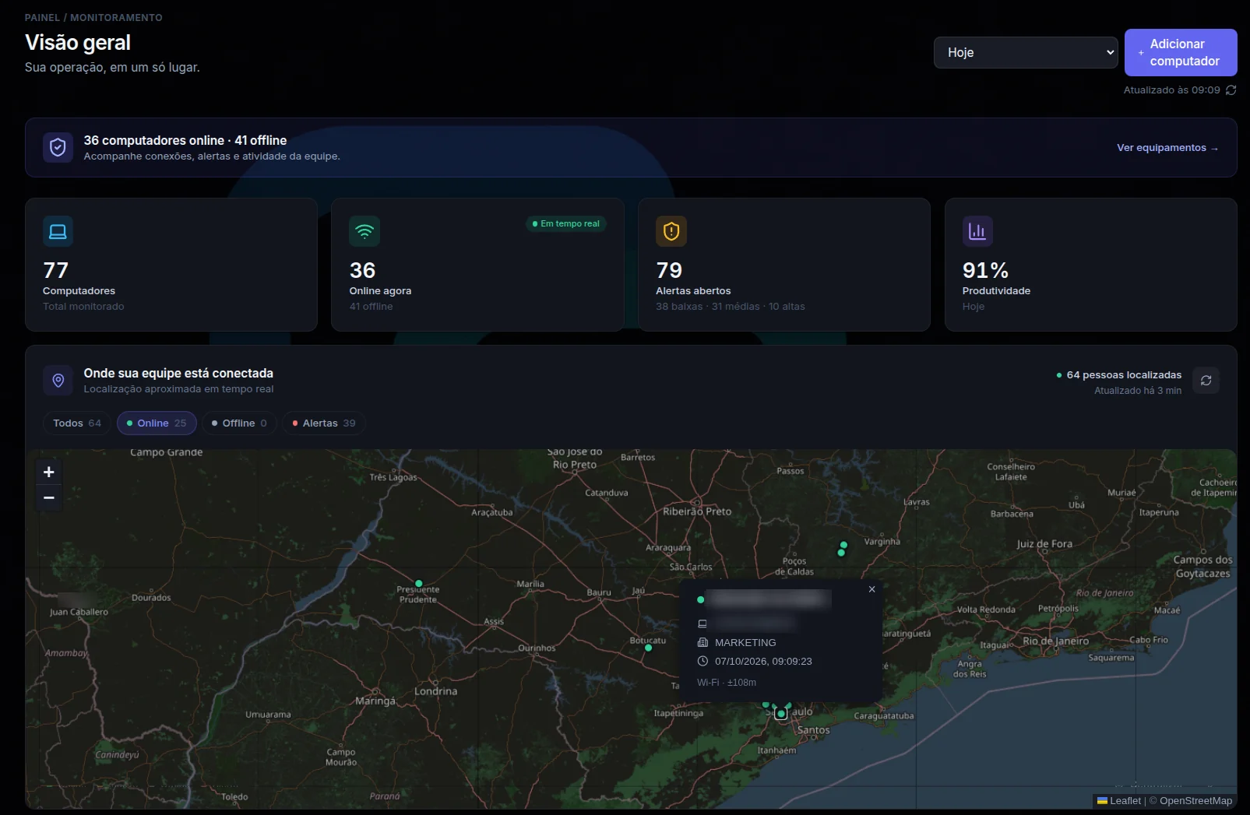Open the Hoje period dropdown

1026,52
